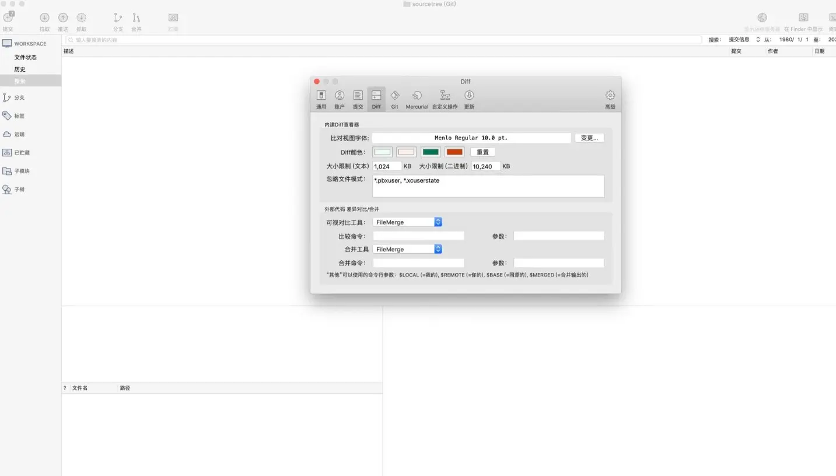Click the 分支 branch toolbar icon
Viewport: 836px width, 476px height.
118,17
